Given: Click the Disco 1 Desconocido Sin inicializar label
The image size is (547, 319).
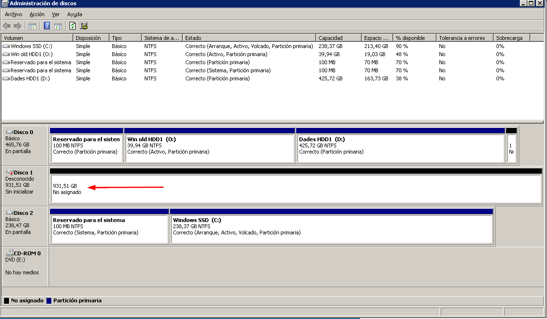Looking at the screenshot, I should (25, 185).
